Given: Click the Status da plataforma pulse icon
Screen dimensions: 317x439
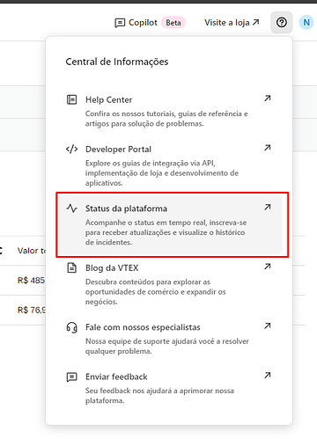Looking at the screenshot, I should 71,209.
